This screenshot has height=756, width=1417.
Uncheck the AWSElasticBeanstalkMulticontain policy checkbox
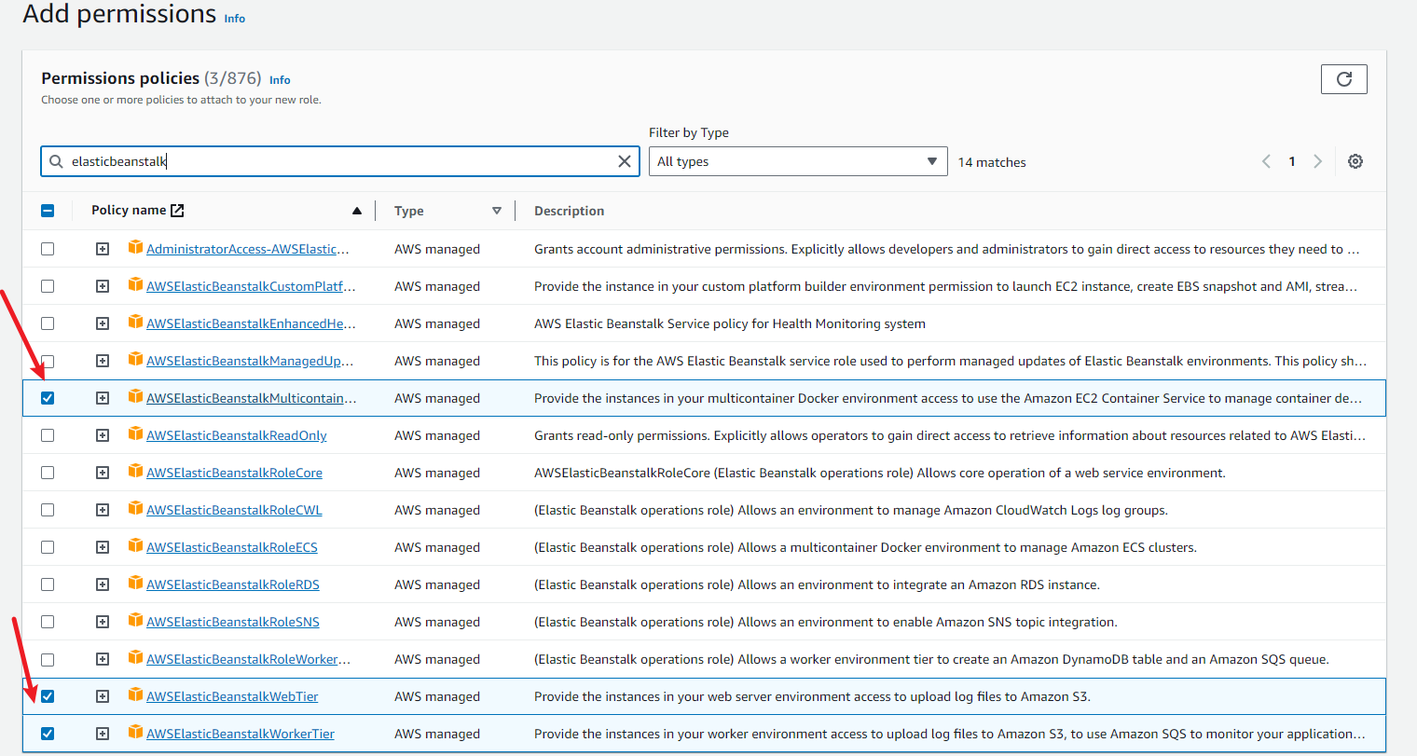pos(48,398)
